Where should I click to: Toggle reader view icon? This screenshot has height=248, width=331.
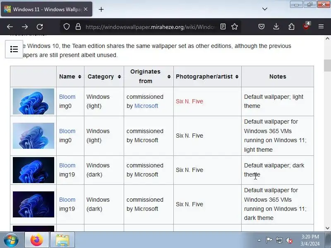pos(223,26)
